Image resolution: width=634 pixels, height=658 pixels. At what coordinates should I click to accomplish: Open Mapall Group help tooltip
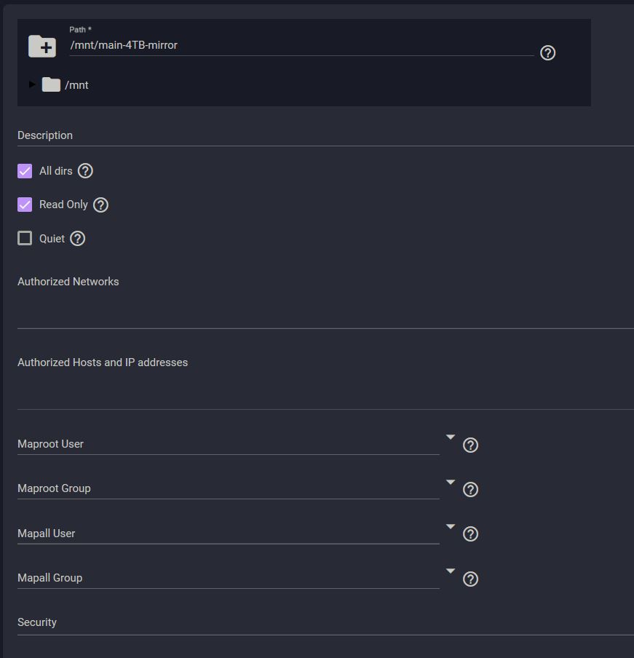pos(470,579)
